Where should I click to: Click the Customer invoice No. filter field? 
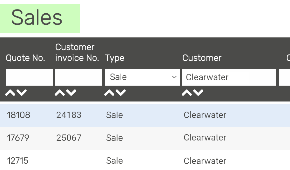[79, 77]
